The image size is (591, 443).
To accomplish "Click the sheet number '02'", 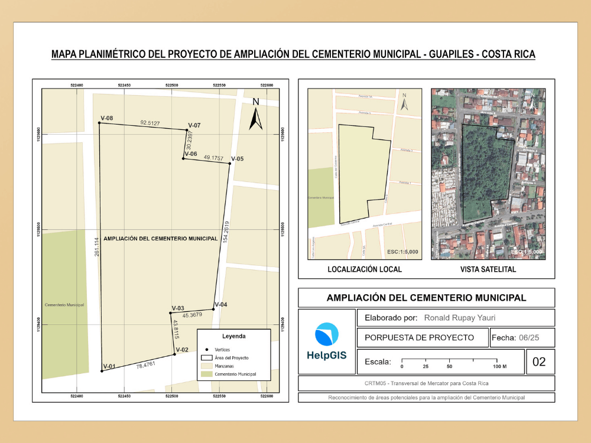I will pyautogui.click(x=539, y=361).
